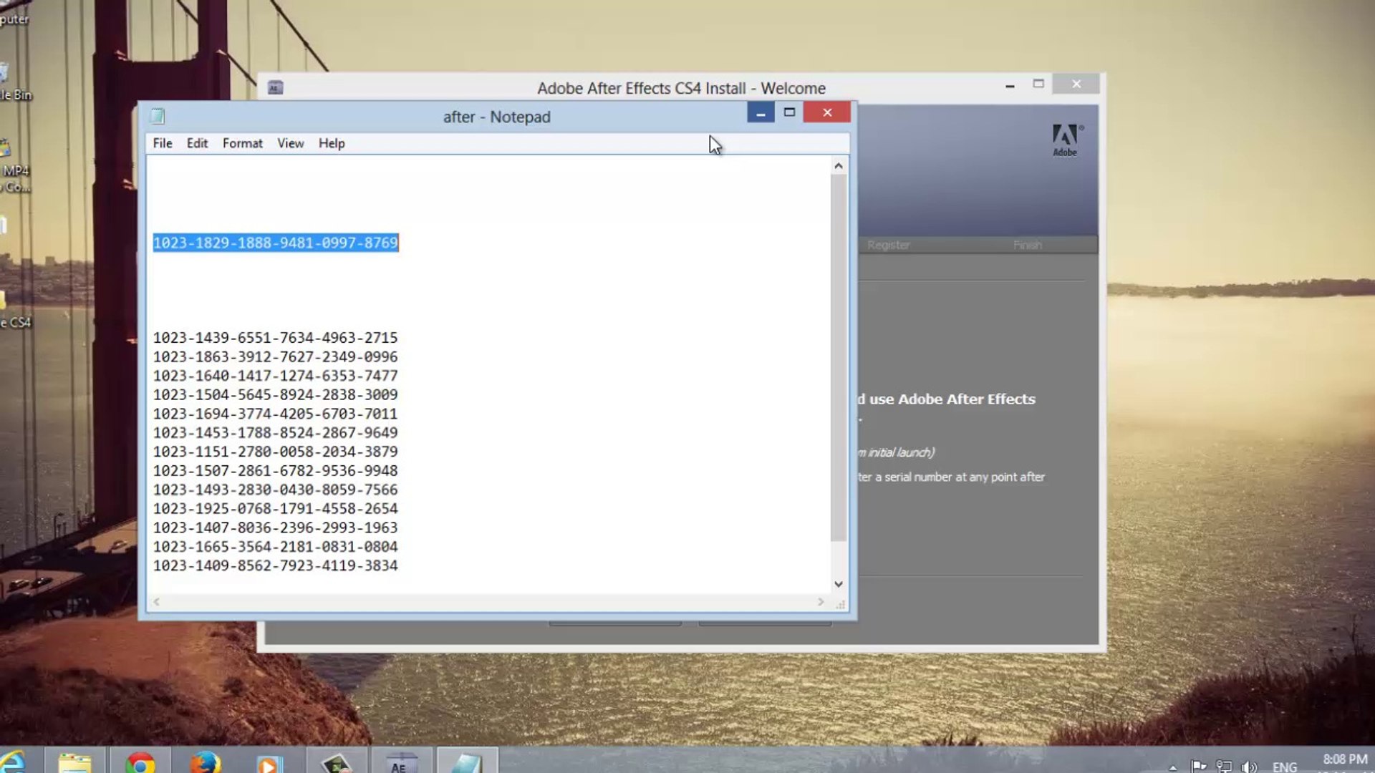Click the volume speaker tray icon
The width and height of the screenshot is (1375, 773).
pos(1250,767)
